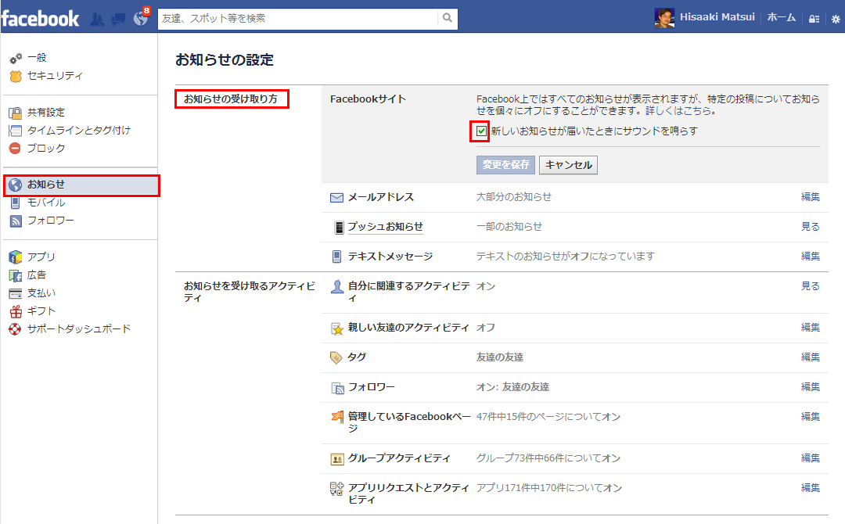Click the card icon beside 支払い
The image size is (845, 524).
(15, 293)
